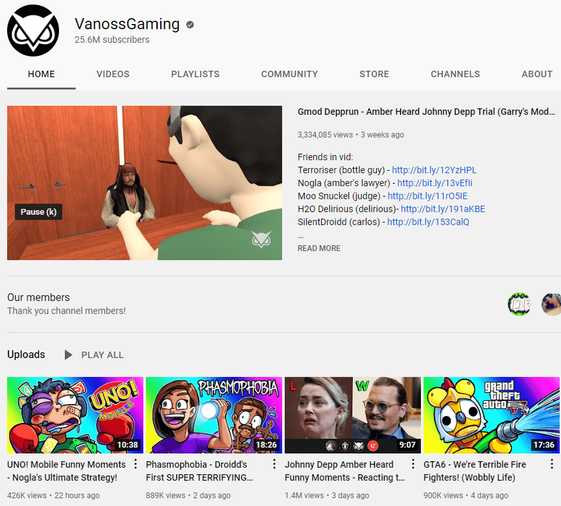Open the Phasmophobia video thumbnail
This screenshot has height=506, width=561.
tap(214, 415)
